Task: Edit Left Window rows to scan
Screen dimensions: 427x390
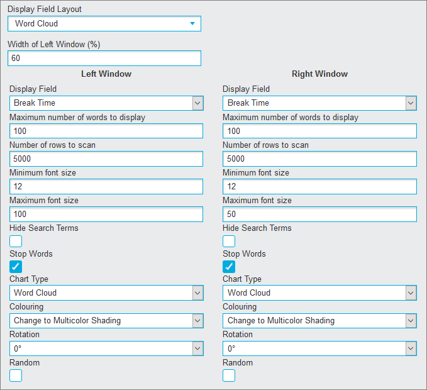Action: pyautogui.click(x=106, y=159)
